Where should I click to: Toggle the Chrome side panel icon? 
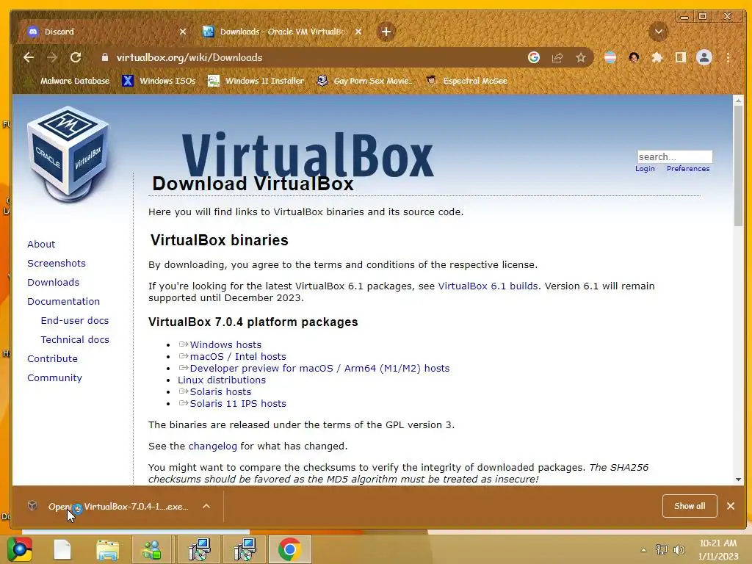pyautogui.click(x=680, y=57)
